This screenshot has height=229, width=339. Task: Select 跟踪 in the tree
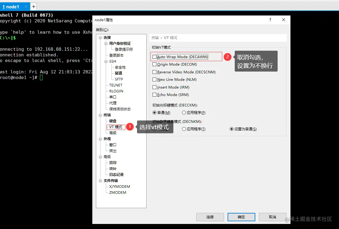113,163
